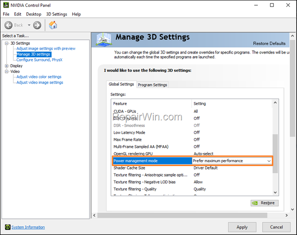This screenshot has height=235, width=297.
Task: Click the main panel scroll up arrow
Action: click(x=293, y=36)
